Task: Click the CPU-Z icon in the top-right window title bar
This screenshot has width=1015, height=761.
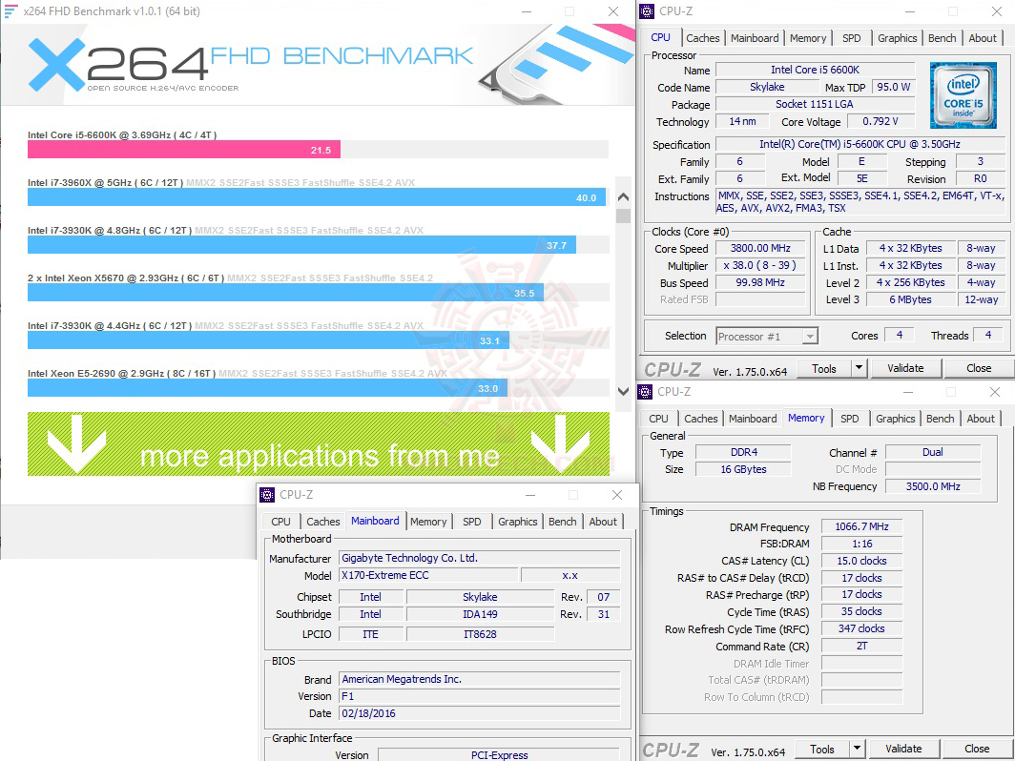Action: tap(646, 11)
